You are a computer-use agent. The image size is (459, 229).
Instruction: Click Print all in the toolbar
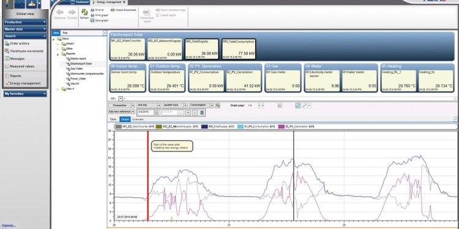(x=97, y=10)
